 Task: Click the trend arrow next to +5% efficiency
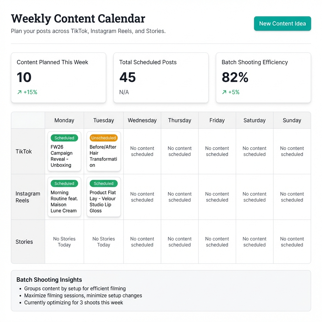[224, 92]
